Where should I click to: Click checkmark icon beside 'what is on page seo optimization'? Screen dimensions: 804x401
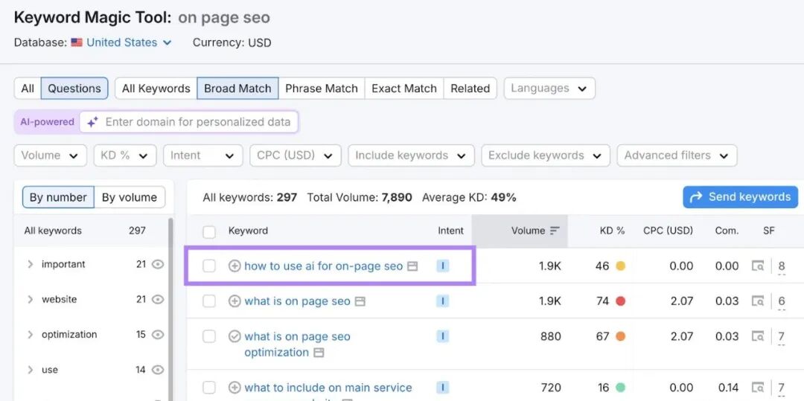234,336
